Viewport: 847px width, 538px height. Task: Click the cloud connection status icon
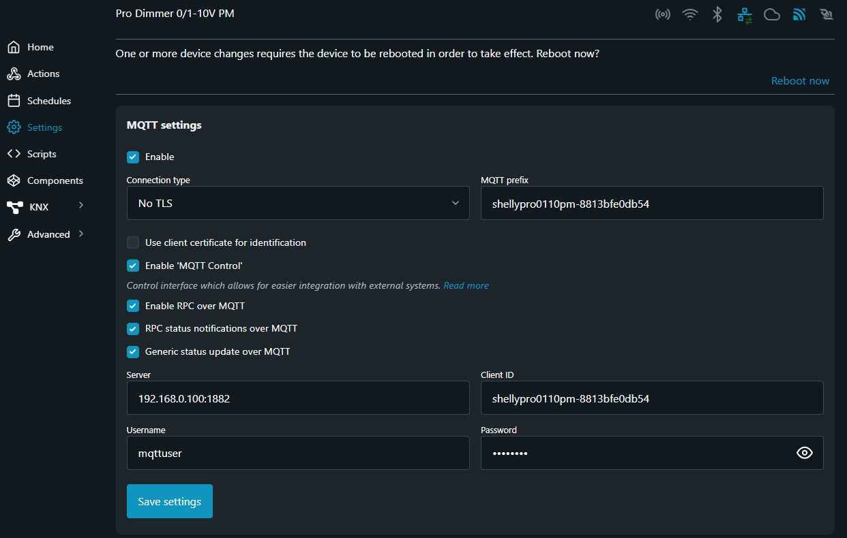point(771,14)
